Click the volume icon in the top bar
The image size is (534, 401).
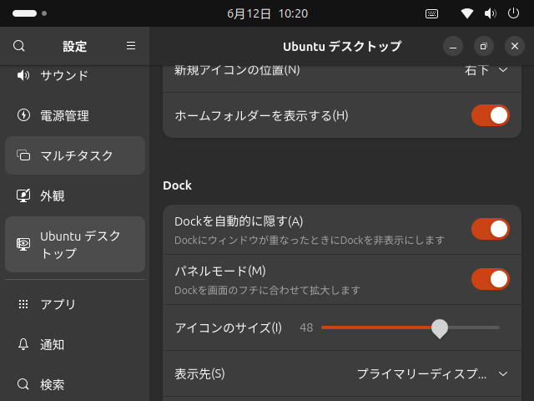click(x=490, y=13)
